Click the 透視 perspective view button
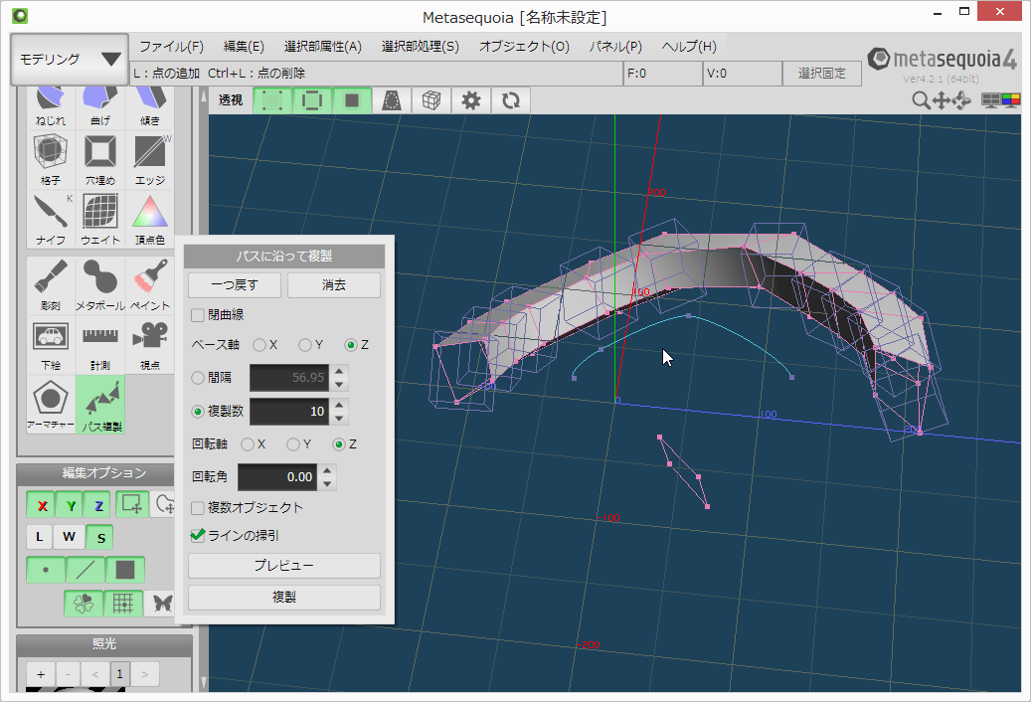Viewport: 1031px width, 702px height. coord(231,100)
